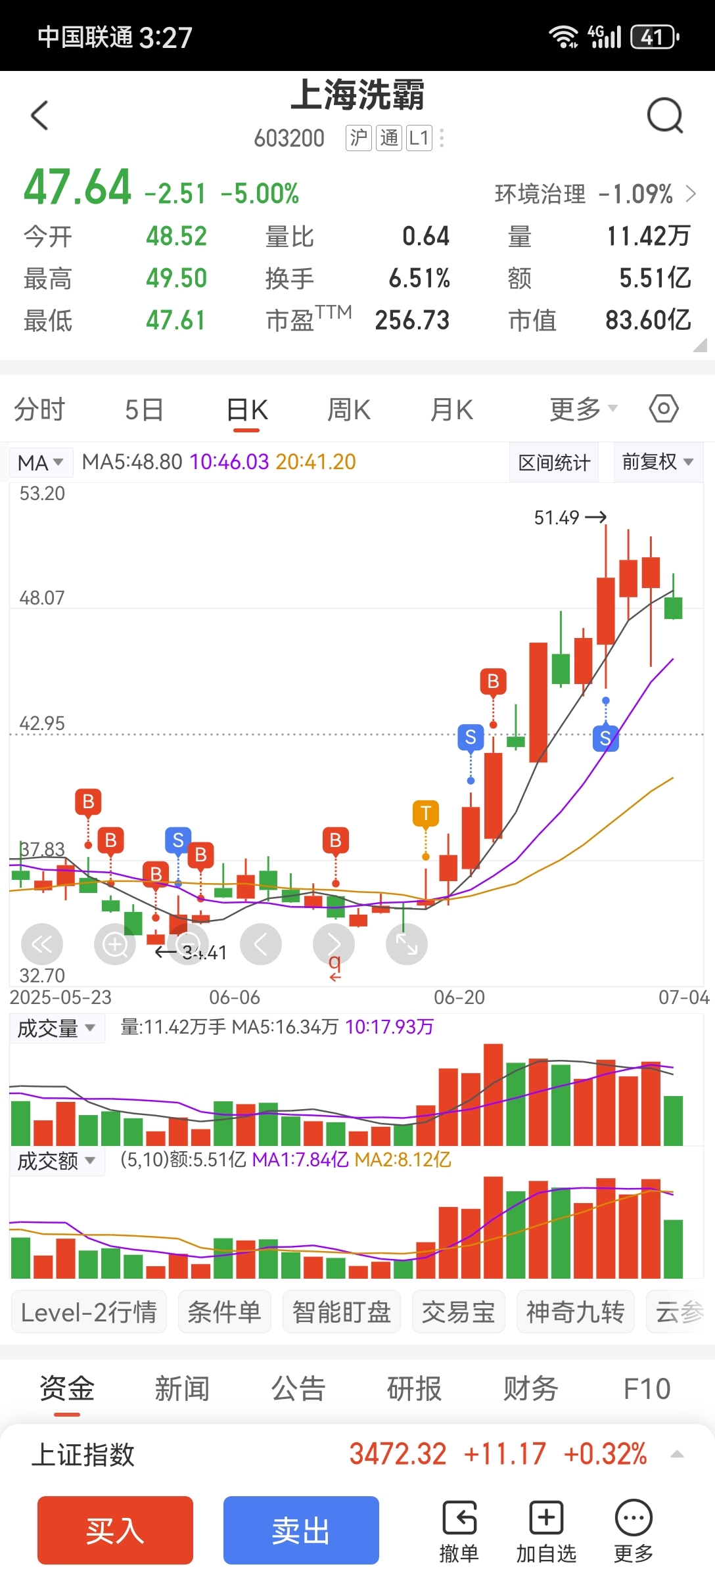The width and height of the screenshot is (715, 1577).
Task: Jump to earliest candles double-arrow icon
Action: 42,944
